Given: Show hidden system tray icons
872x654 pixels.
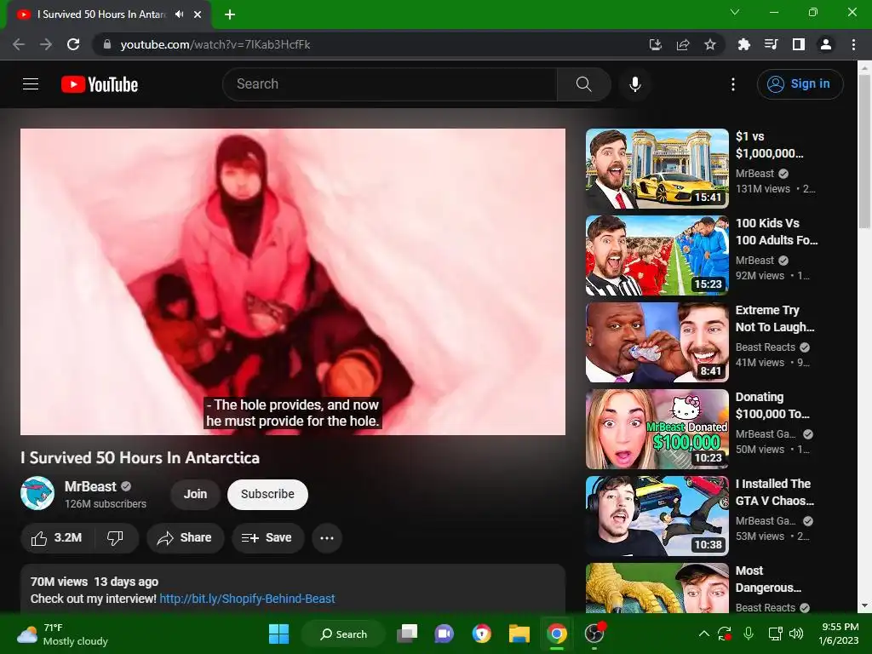Looking at the screenshot, I should 703,634.
